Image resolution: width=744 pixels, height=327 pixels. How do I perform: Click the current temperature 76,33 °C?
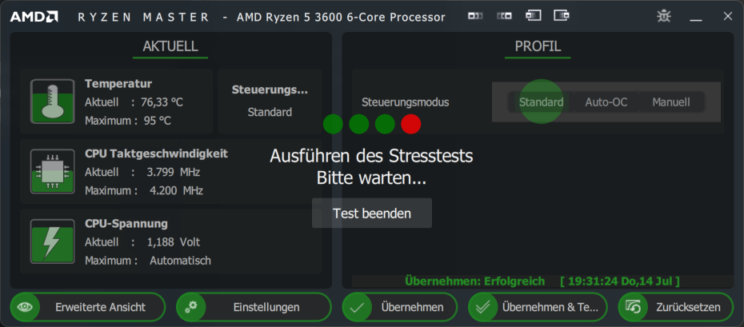[x=162, y=102]
